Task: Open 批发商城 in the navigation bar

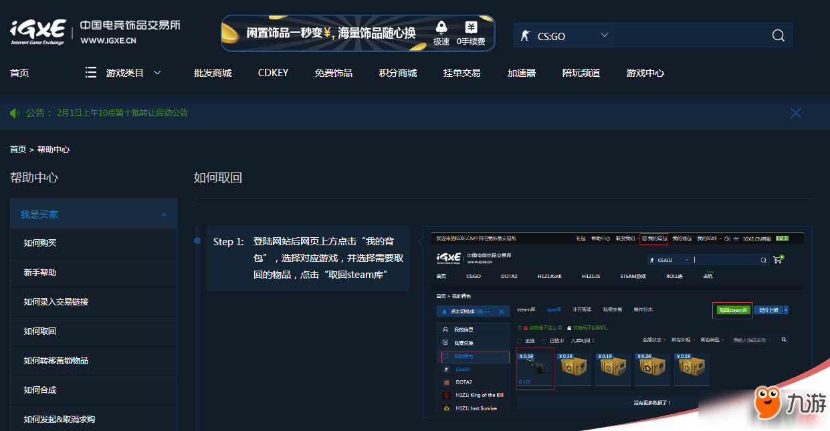Action: pyautogui.click(x=213, y=73)
